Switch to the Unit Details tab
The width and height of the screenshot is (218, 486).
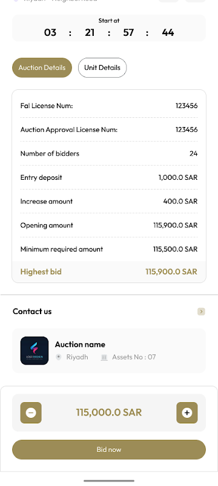(102, 67)
